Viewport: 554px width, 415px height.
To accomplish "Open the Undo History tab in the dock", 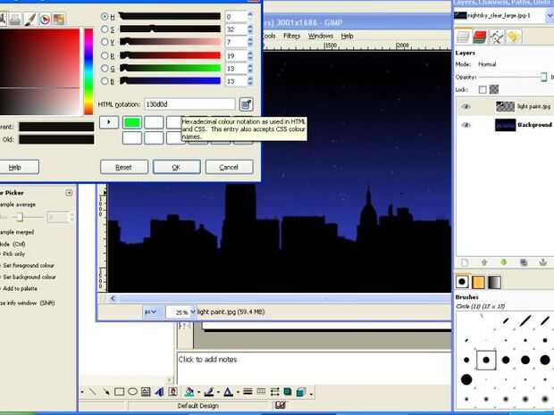I will coord(514,37).
